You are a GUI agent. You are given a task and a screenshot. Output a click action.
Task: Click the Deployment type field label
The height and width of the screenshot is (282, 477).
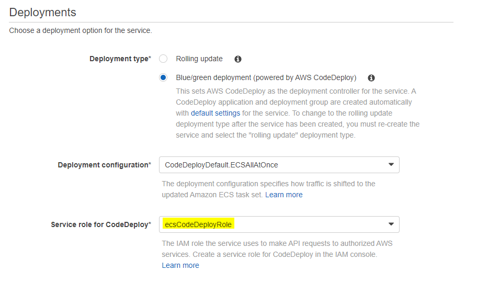tap(120, 59)
